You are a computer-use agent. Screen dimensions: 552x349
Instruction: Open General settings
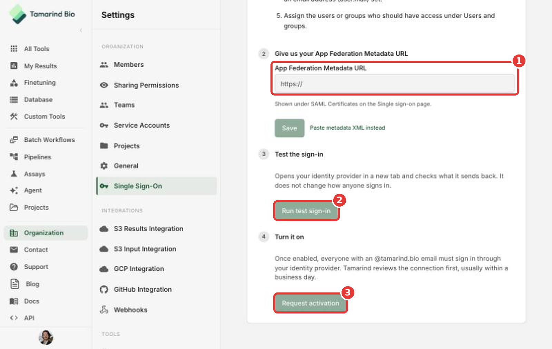coord(157,166)
